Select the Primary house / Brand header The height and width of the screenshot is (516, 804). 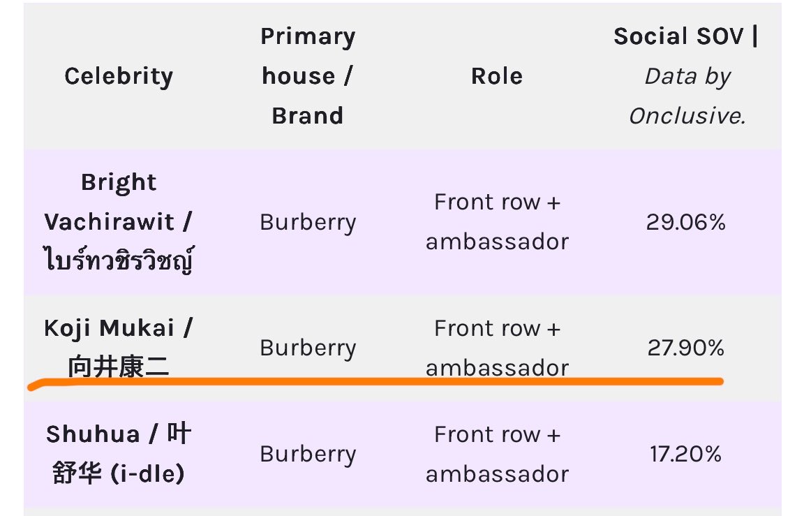pyautogui.click(x=308, y=76)
